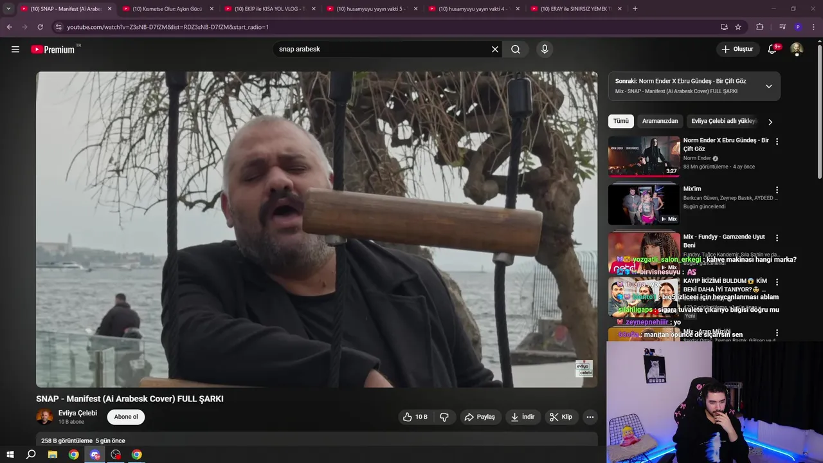
Task: Open options menu for Mix'im playlist
Action: tap(777, 190)
